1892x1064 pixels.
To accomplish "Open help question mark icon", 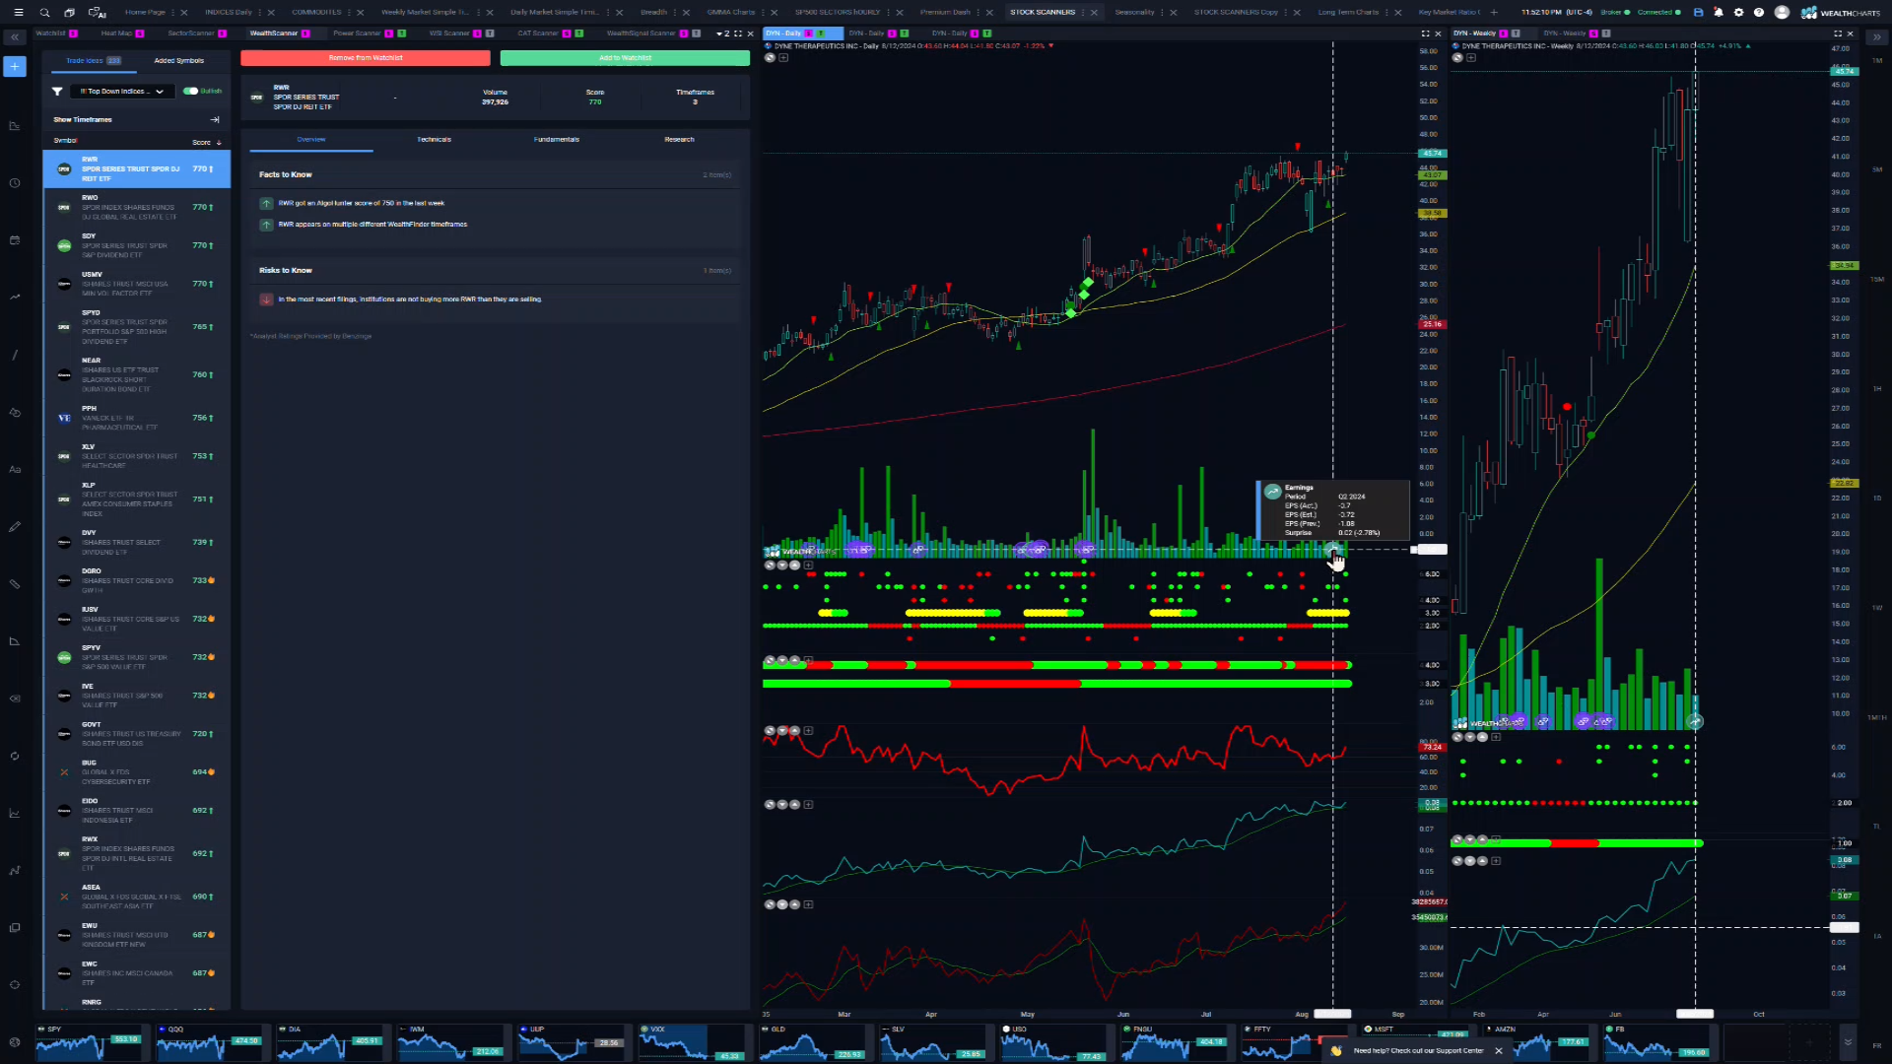I will click(1759, 13).
